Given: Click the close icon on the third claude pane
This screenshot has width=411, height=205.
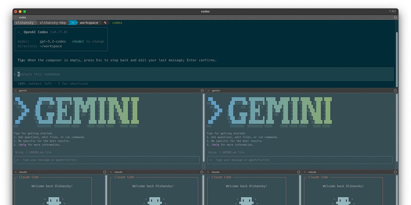Looking at the screenshot, I should [208, 172].
